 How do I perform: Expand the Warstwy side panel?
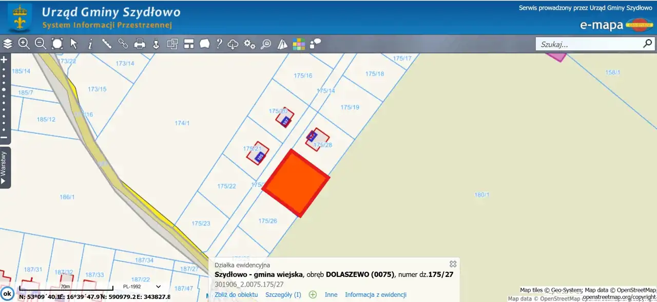point(4,168)
